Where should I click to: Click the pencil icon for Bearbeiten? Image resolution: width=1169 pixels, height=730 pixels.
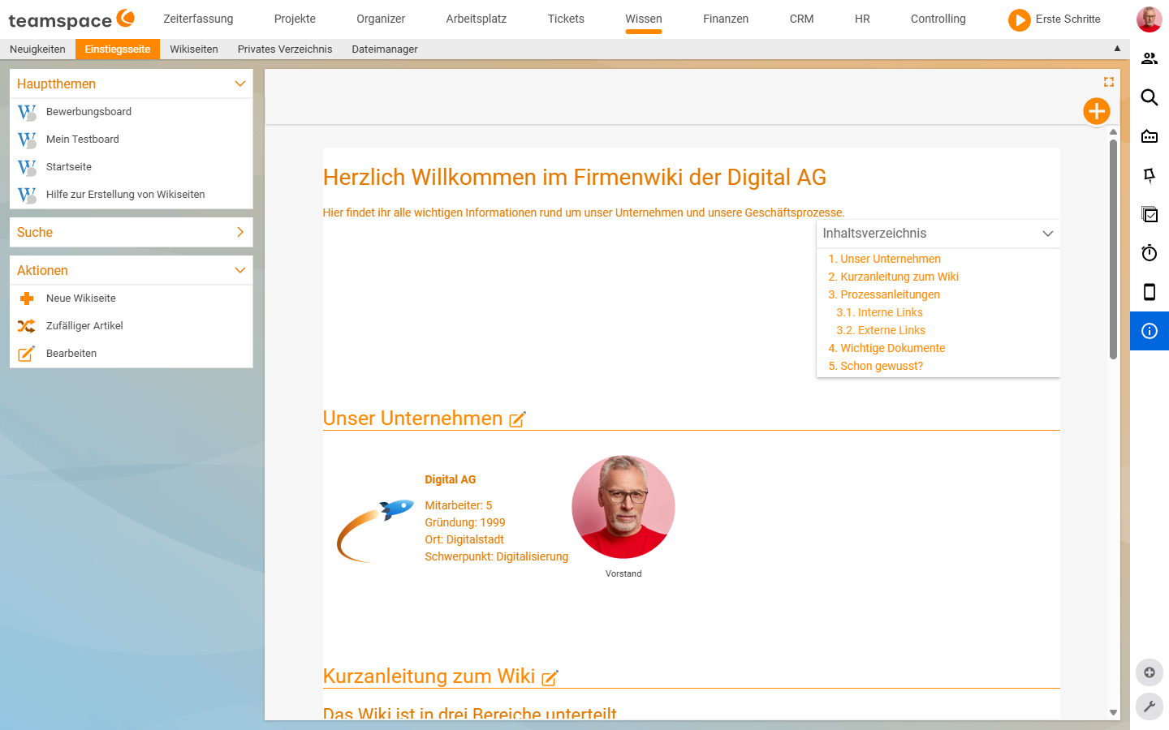pyautogui.click(x=27, y=354)
